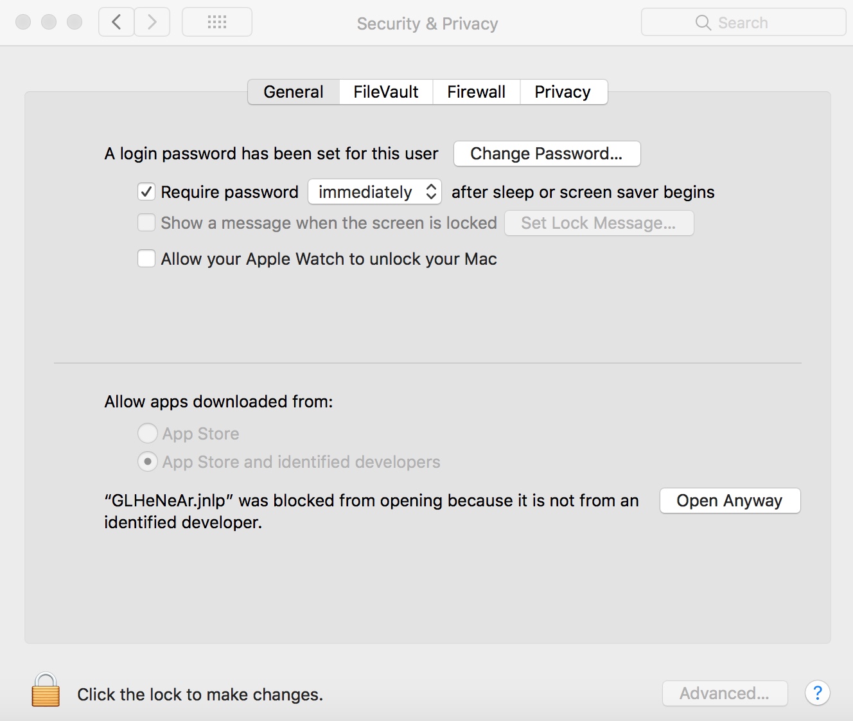Focus the Search field
The width and height of the screenshot is (853, 721).
click(743, 22)
